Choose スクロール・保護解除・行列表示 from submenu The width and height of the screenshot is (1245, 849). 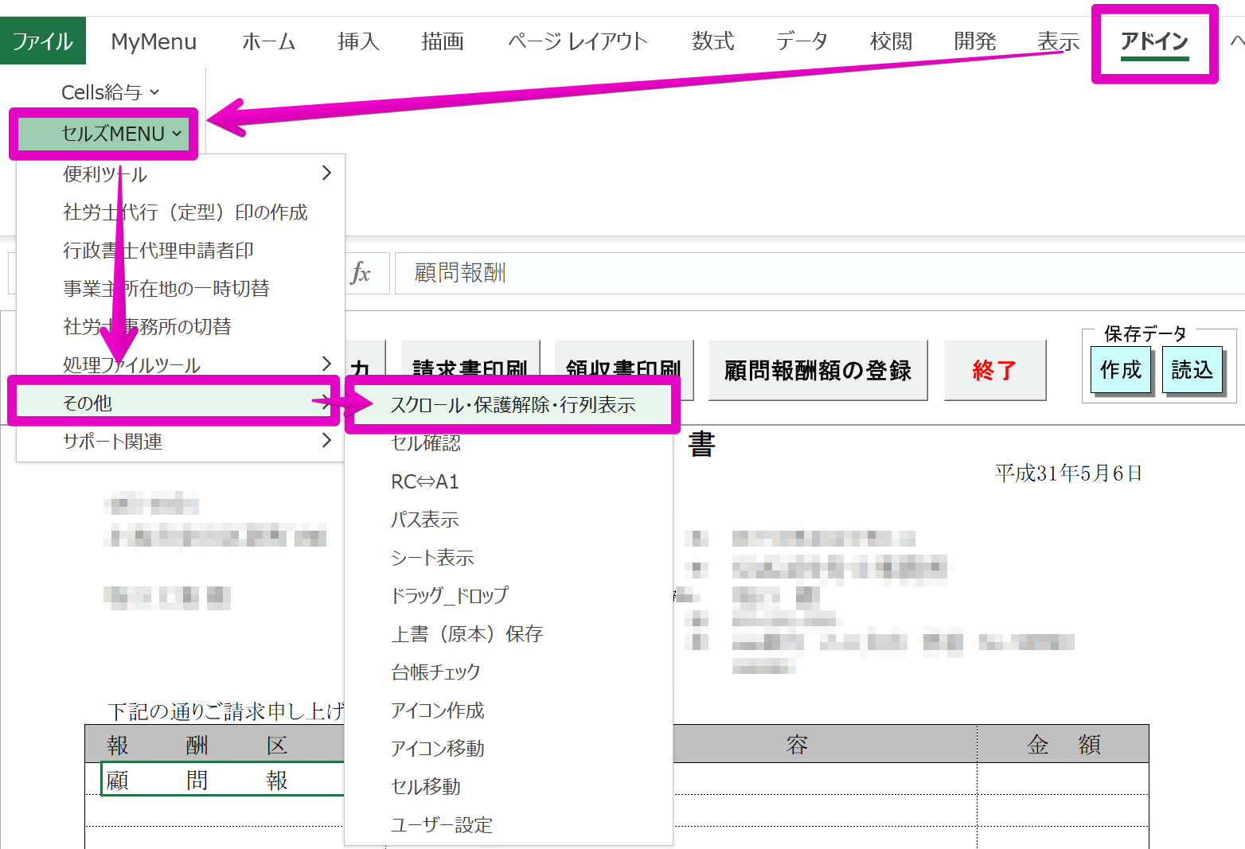(513, 405)
